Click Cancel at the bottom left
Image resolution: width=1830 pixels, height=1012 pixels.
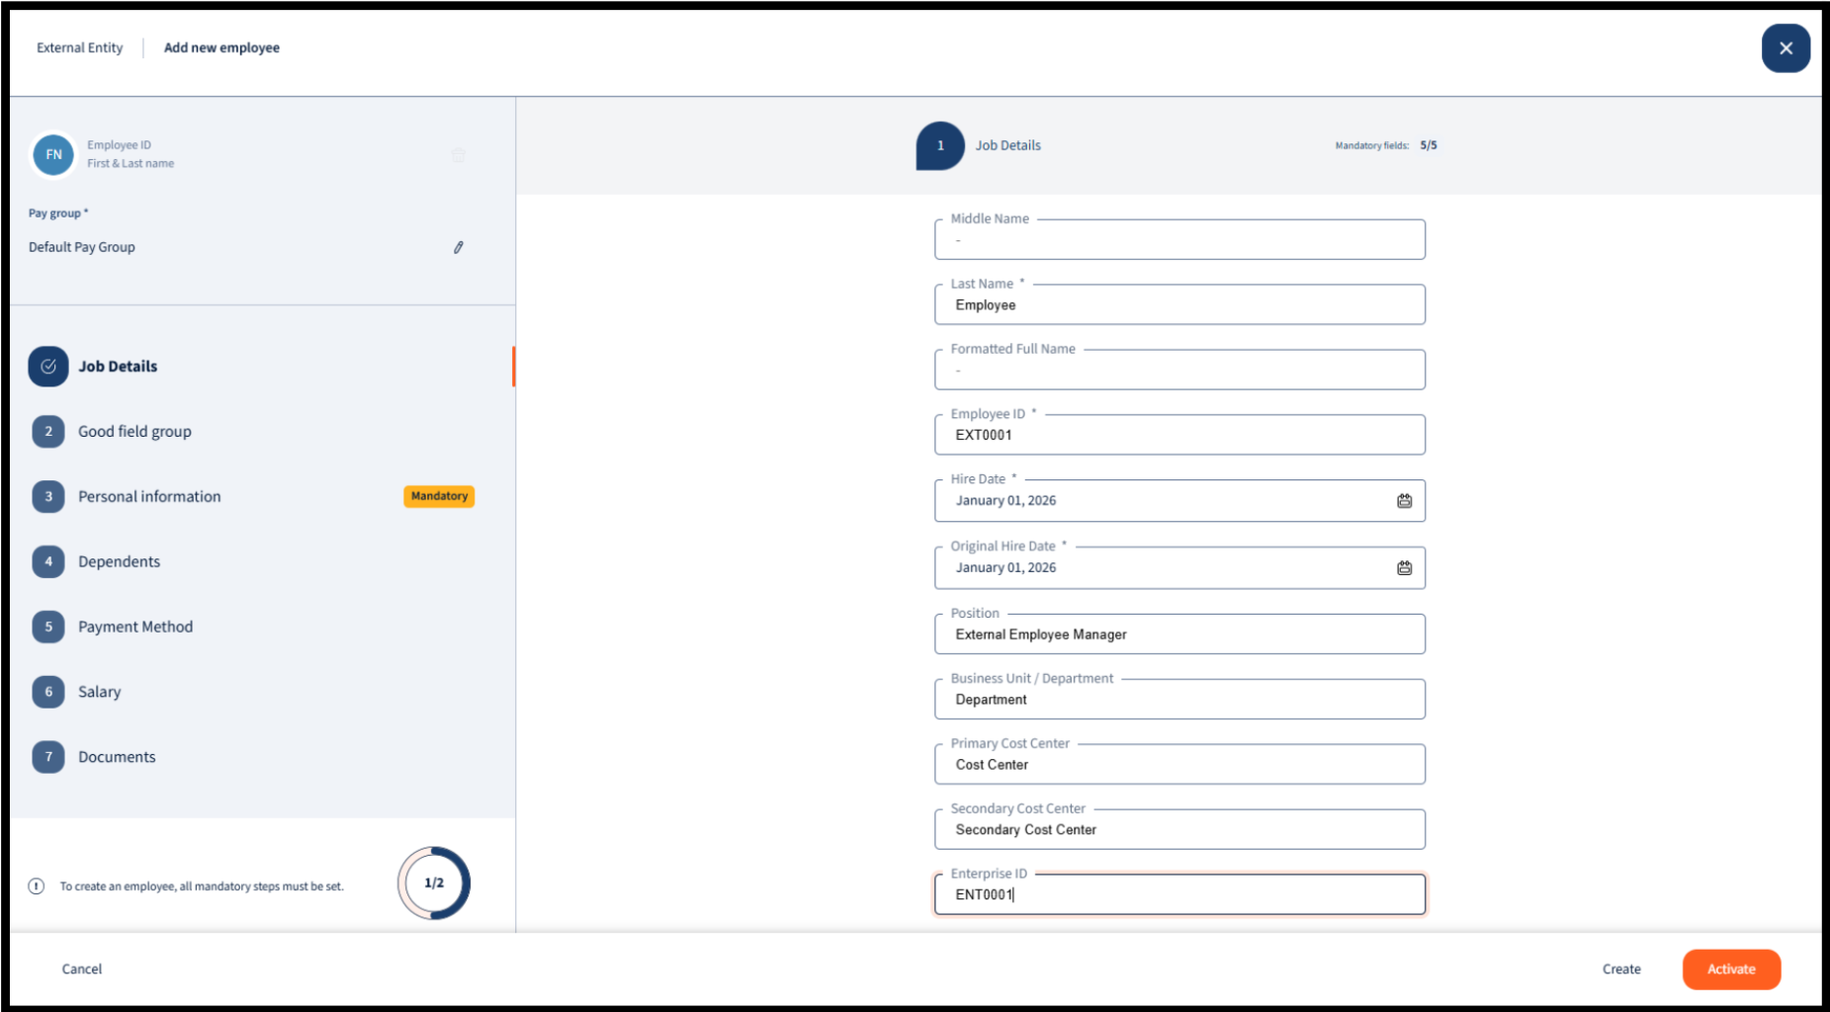[x=82, y=970]
